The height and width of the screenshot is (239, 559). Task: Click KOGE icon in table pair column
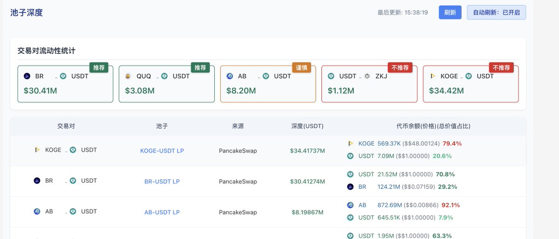(37, 150)
